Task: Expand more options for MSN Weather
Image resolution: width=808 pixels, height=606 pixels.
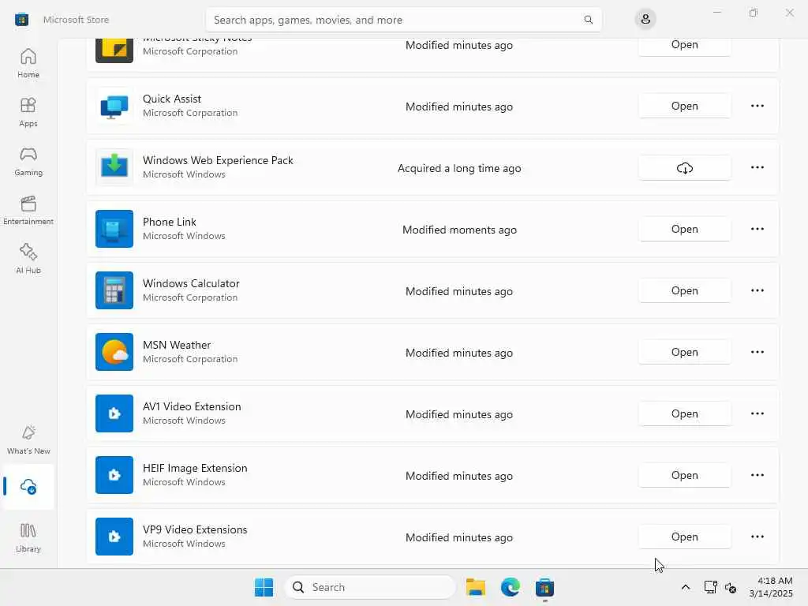Action: pyautogui.click(x=757, y=352)
